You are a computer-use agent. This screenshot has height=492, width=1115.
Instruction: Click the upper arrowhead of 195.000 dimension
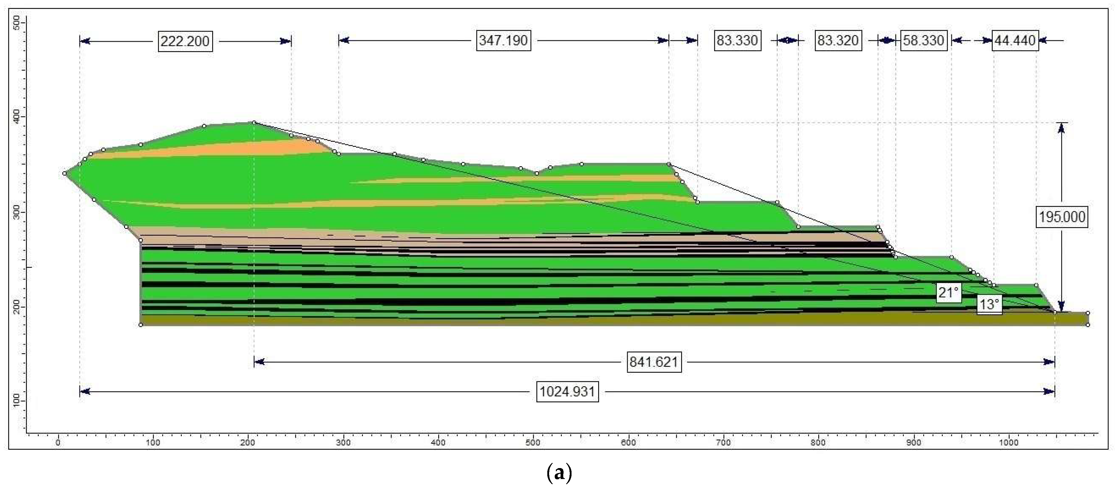pyautogui.click(x=1061, y=128)
